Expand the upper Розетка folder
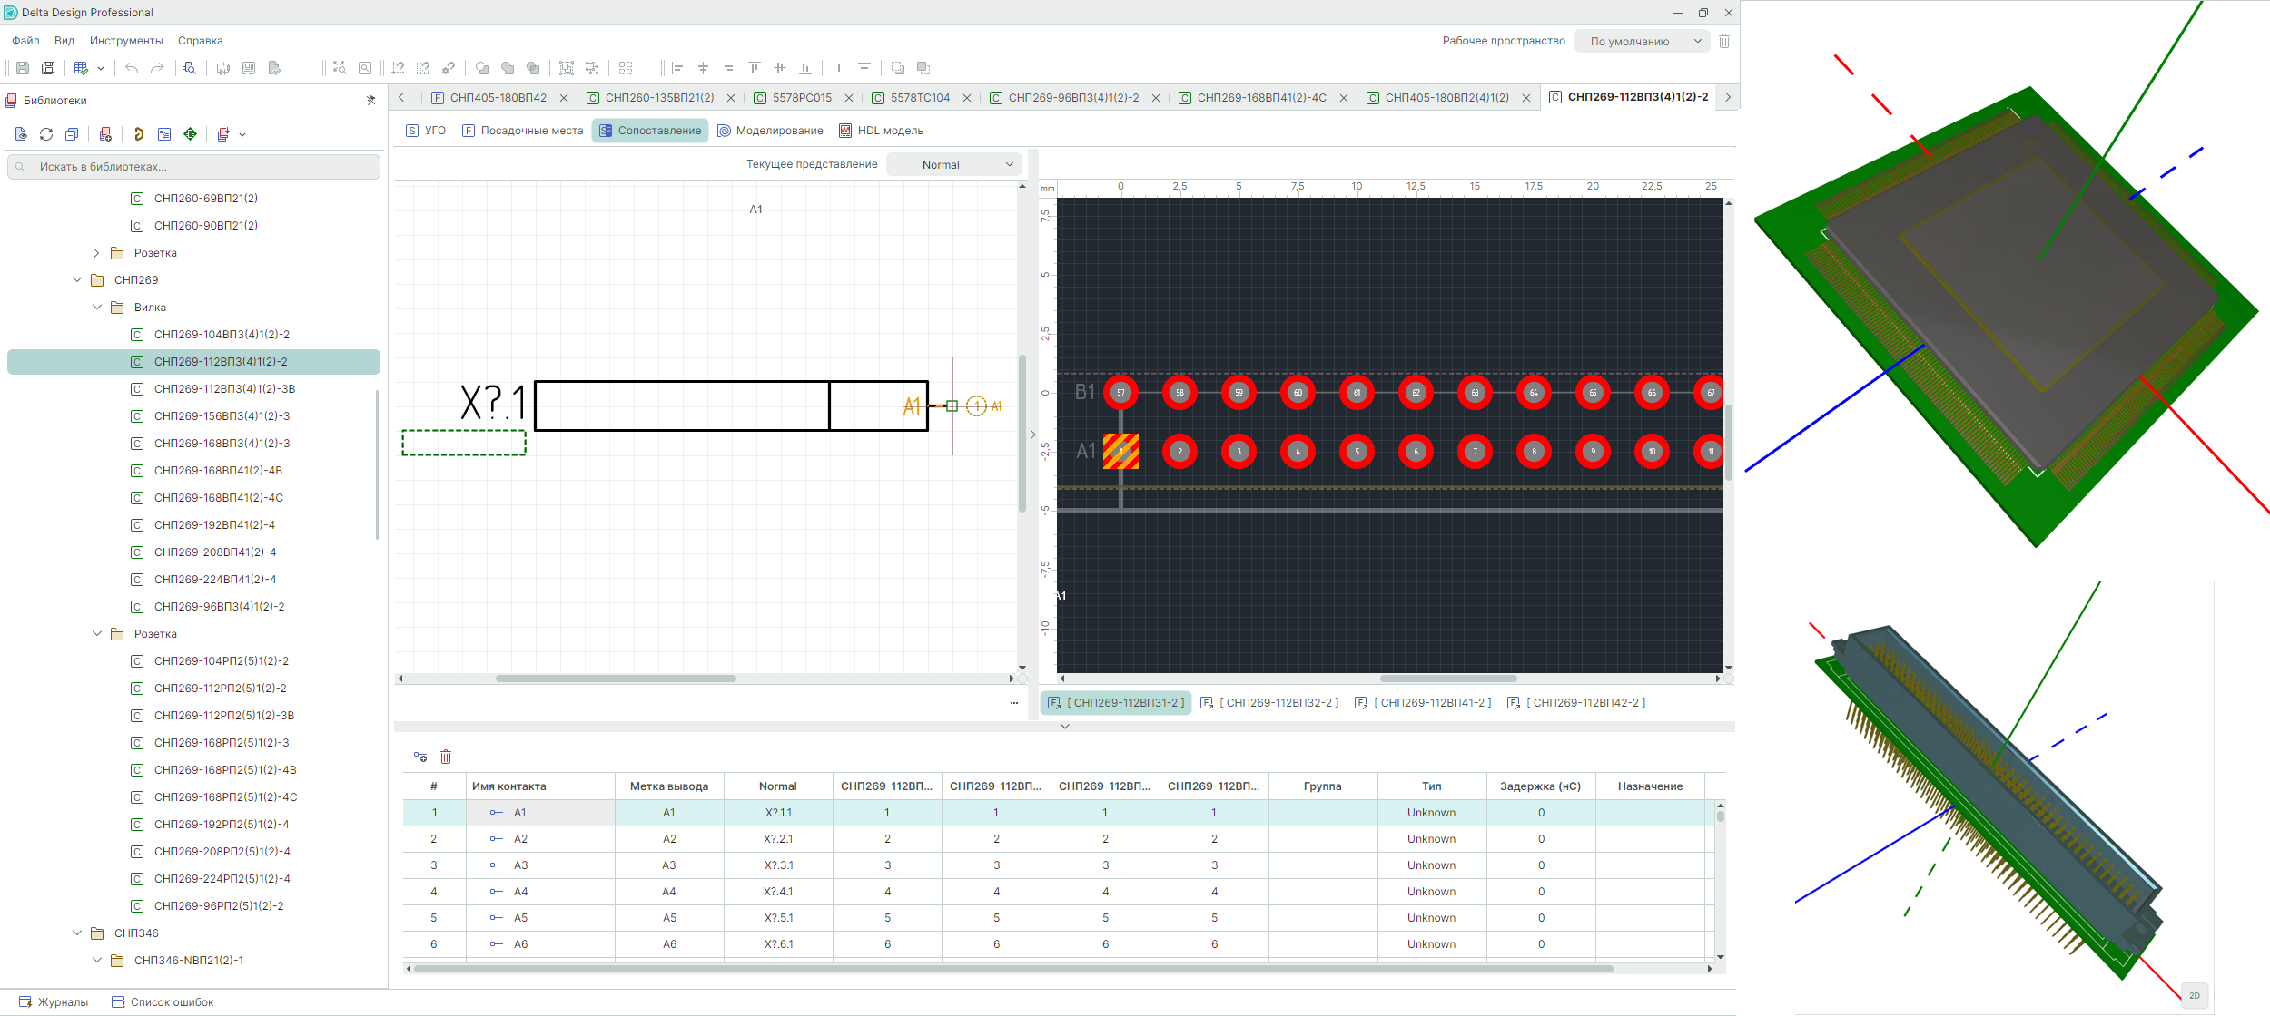Viewport: 2270px width, 1016px height. point(96,253)
